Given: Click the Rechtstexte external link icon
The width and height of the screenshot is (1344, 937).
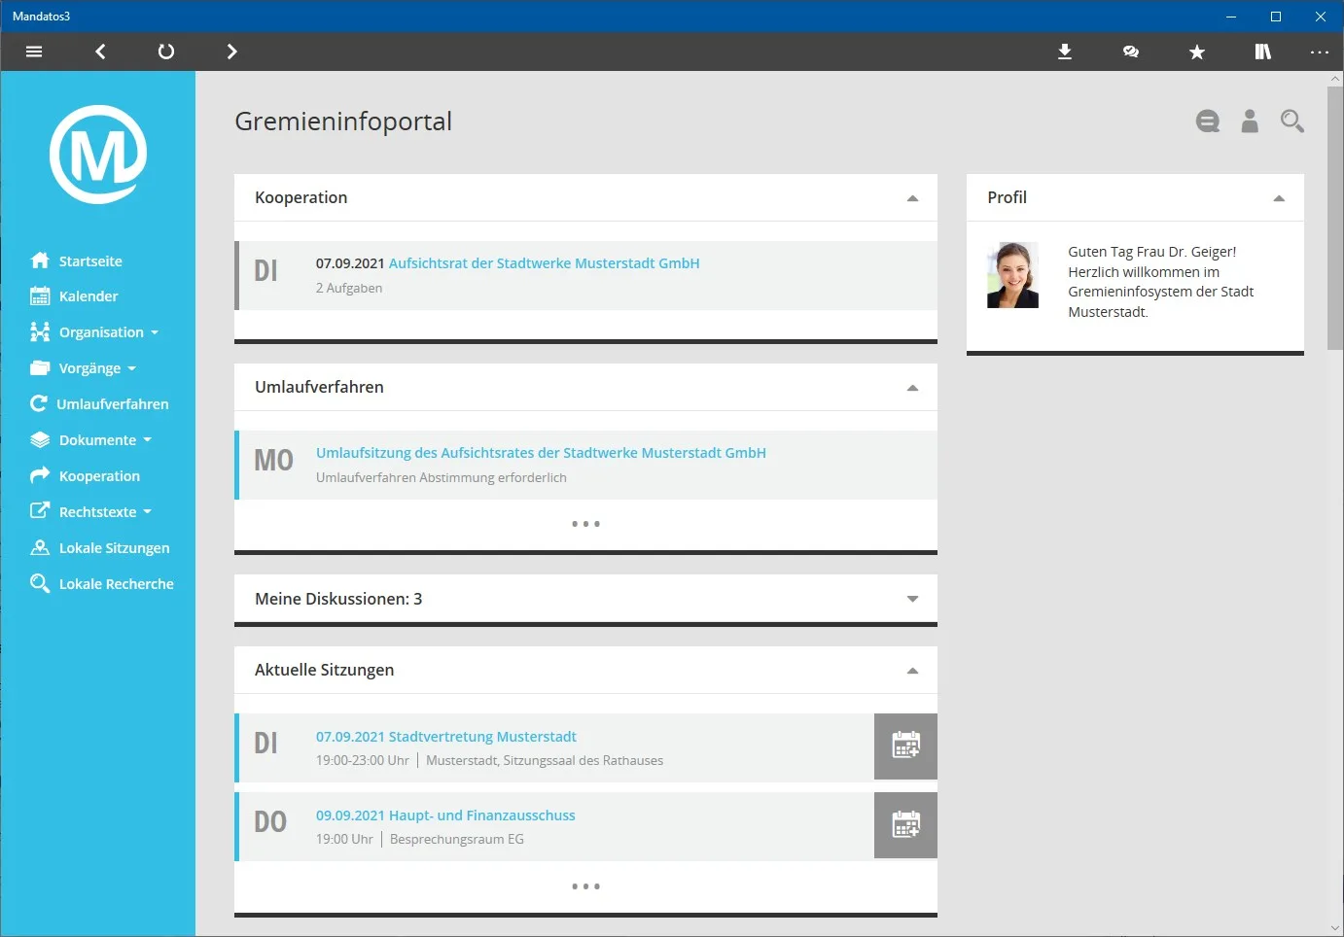Looking at the screenshot, I should click(40, 511).
